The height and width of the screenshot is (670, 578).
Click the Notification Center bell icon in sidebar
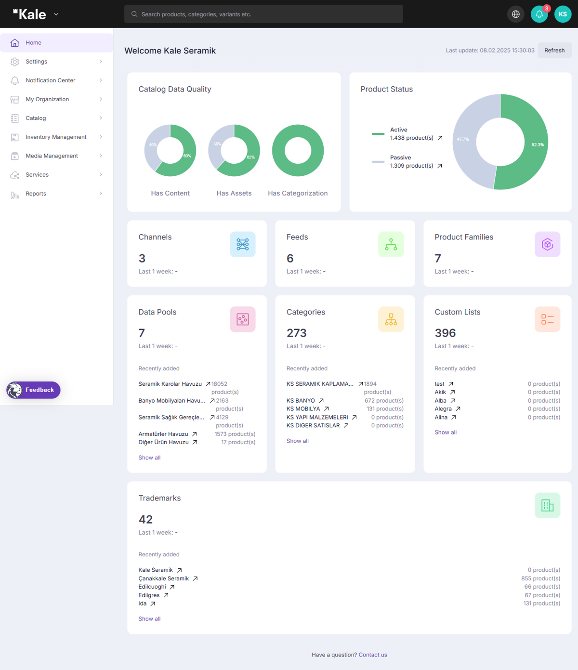click(x=15, y=80)
